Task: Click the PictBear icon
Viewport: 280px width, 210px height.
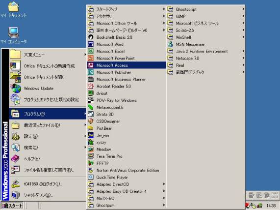Action: tap(91, 128)
